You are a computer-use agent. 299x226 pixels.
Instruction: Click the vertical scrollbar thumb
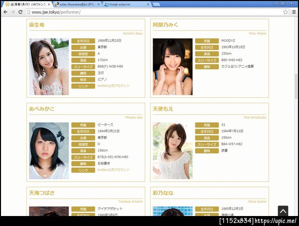click(x=296, y=86)
